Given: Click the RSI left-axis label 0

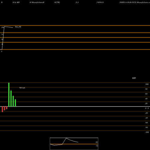Looking at the screenshot, I should pyautogui.click(x=1, y=51).
